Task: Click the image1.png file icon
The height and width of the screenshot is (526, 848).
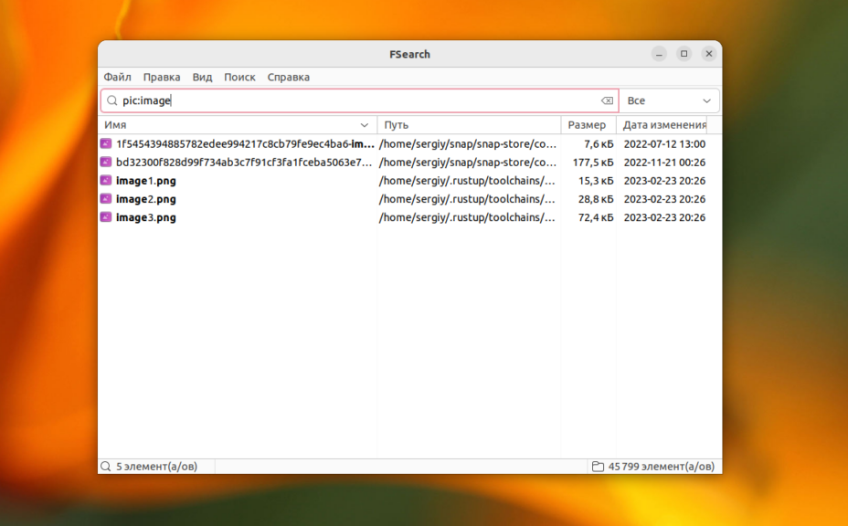Action: tap(106, 181)
